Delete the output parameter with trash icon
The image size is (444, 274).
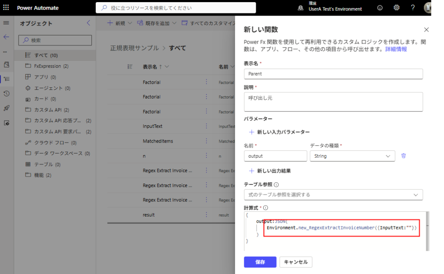(x=403, y=156)
